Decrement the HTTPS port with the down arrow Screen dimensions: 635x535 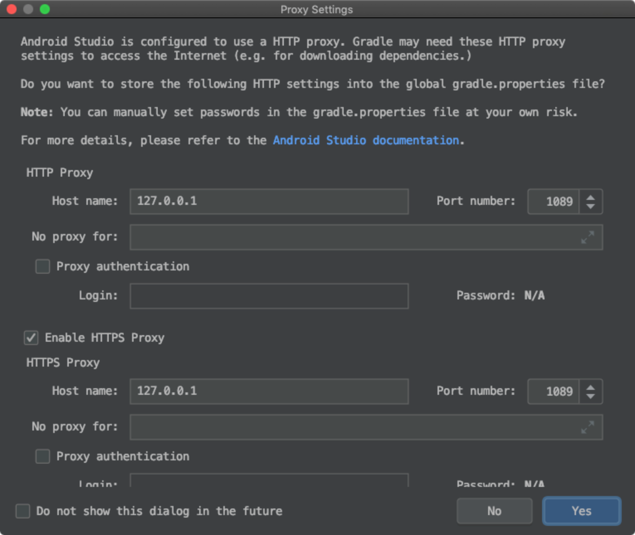tap(591, 396)
